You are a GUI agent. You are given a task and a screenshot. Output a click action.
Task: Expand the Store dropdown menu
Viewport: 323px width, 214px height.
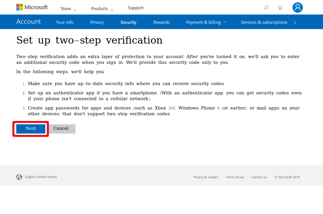68,9
